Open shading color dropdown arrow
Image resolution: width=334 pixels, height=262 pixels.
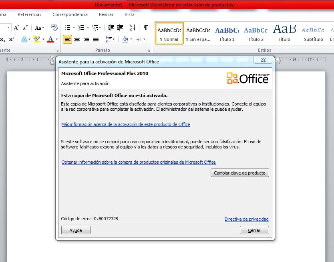pyautogui.click(x=131, y=39)
